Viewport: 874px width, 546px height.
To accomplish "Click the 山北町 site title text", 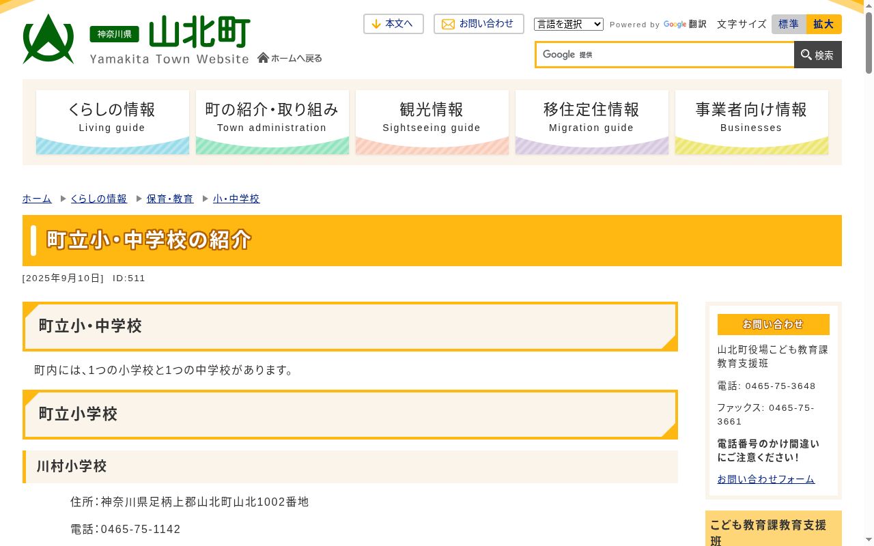I will click(x=199, y=32).
